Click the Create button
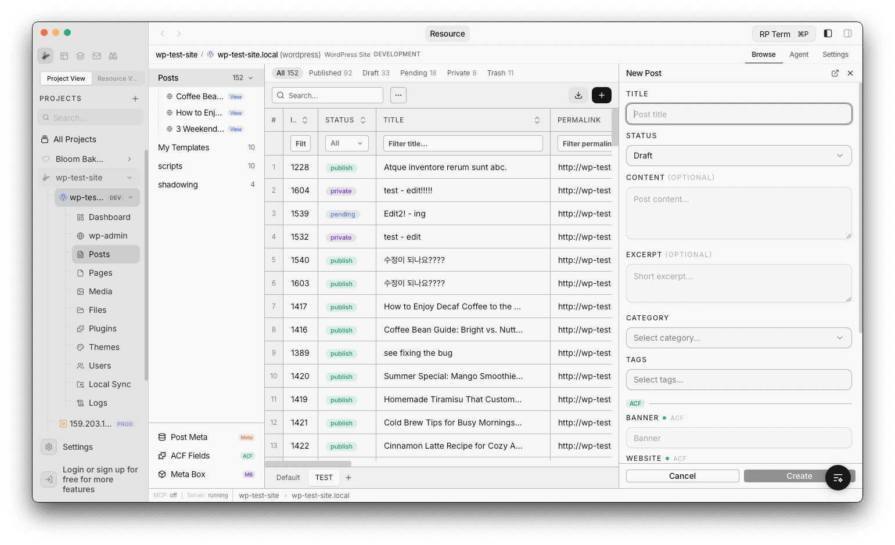 click(799, 475)
